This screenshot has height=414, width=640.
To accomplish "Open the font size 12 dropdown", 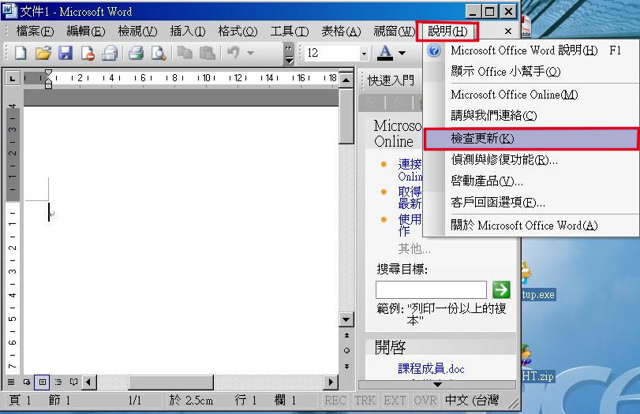I will pos(364,54).
